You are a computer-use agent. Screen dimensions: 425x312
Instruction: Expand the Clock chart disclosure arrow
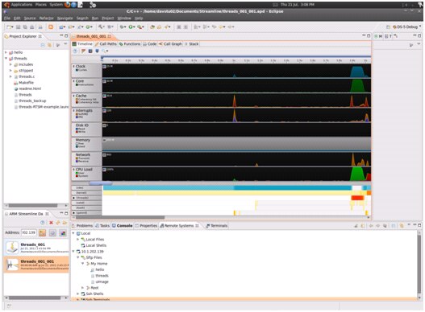coord(73,66)
